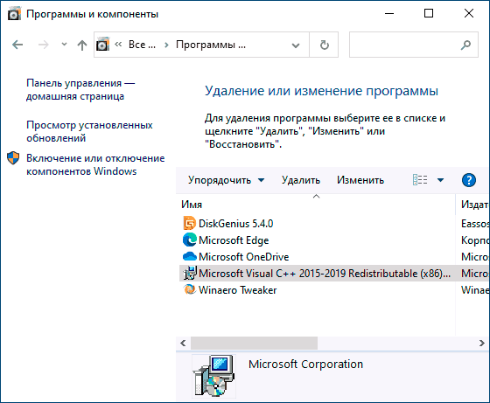
Task: Refresh the programs list
Action: pyautogui.click(x=324, y=45)
